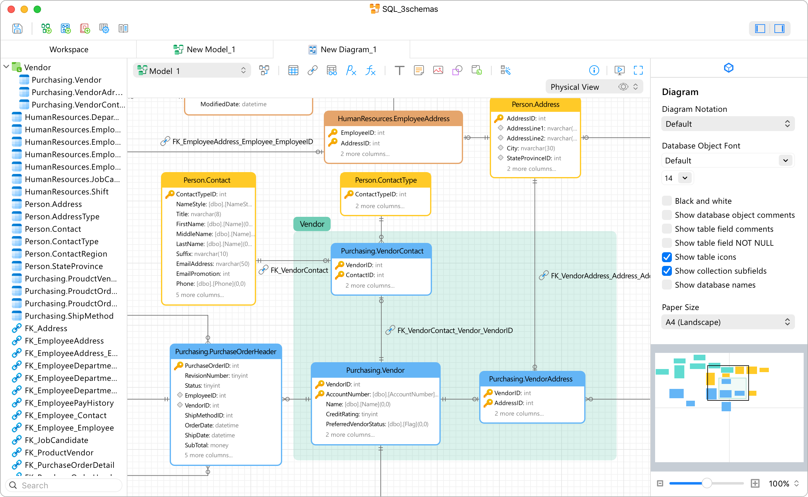
Task: Select Purchasing.ShipMethod in the sidebar
Action: 69,316
